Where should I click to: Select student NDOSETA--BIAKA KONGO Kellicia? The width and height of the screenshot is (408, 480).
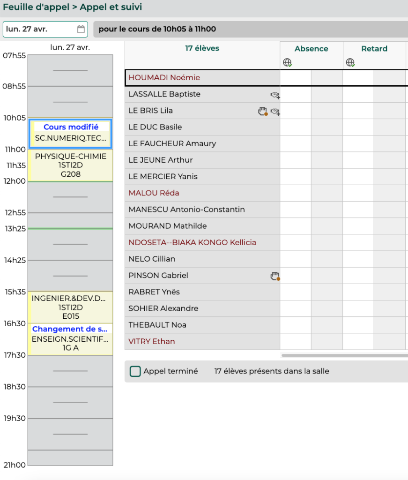(192, 243)
